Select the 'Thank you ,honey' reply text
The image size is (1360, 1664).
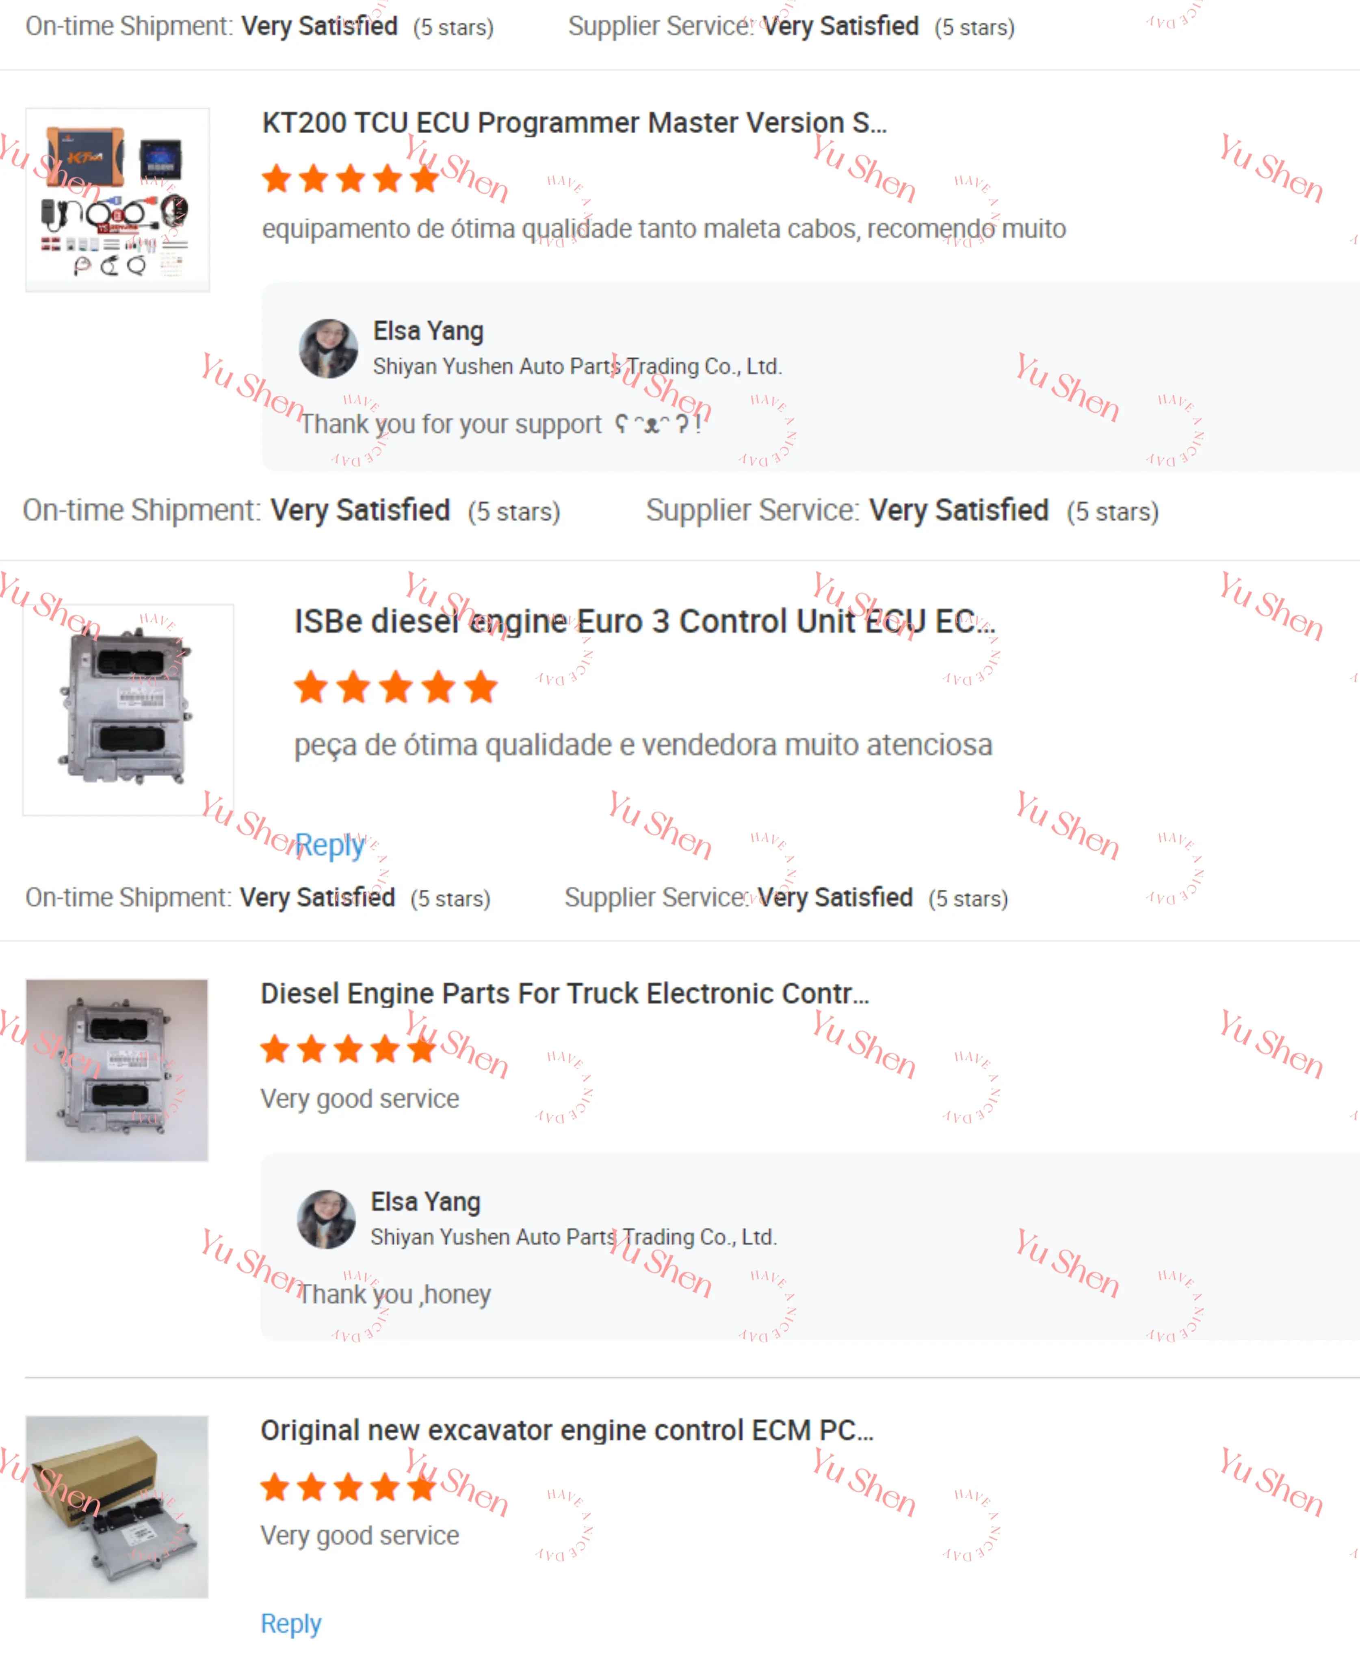tap(395, 1294)
